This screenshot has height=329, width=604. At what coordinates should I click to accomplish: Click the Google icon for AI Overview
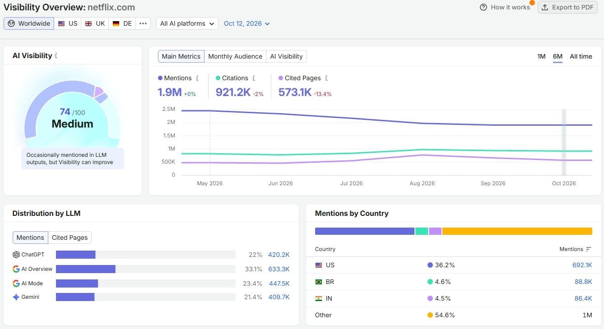(16, 269)
